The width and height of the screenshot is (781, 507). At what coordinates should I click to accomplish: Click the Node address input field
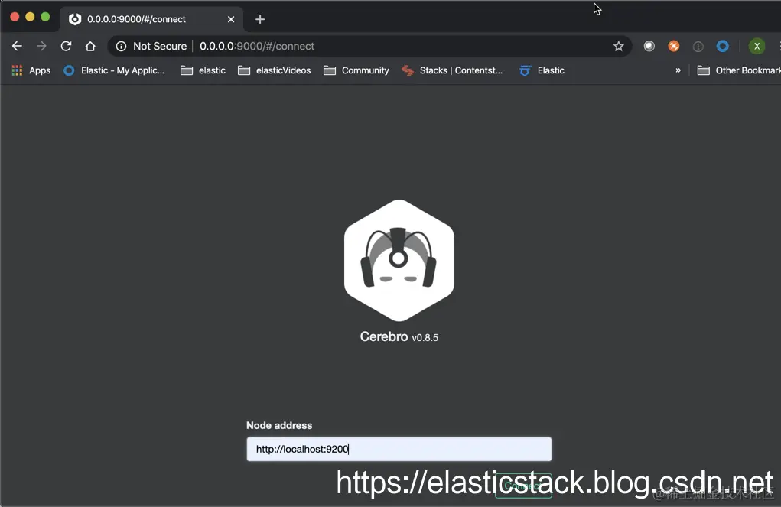click(x=399, y=449)
